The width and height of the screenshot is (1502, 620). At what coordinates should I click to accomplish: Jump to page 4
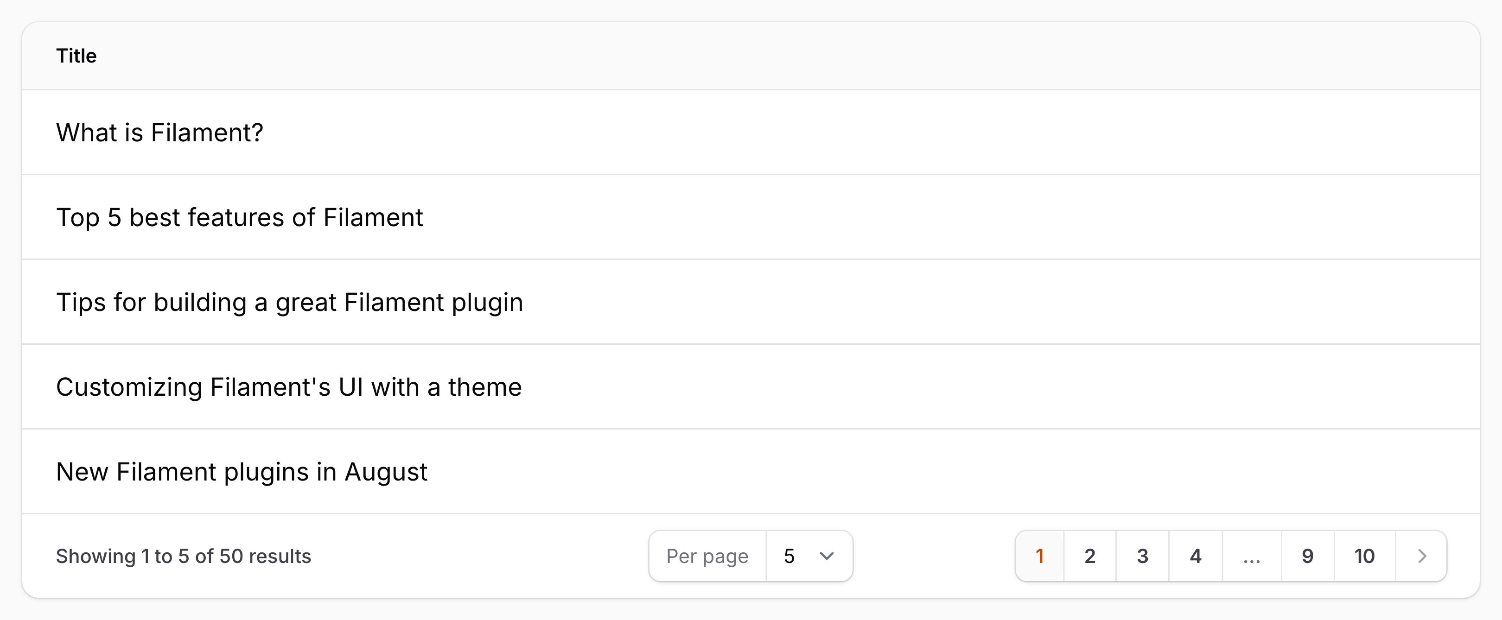[1195, 556]
